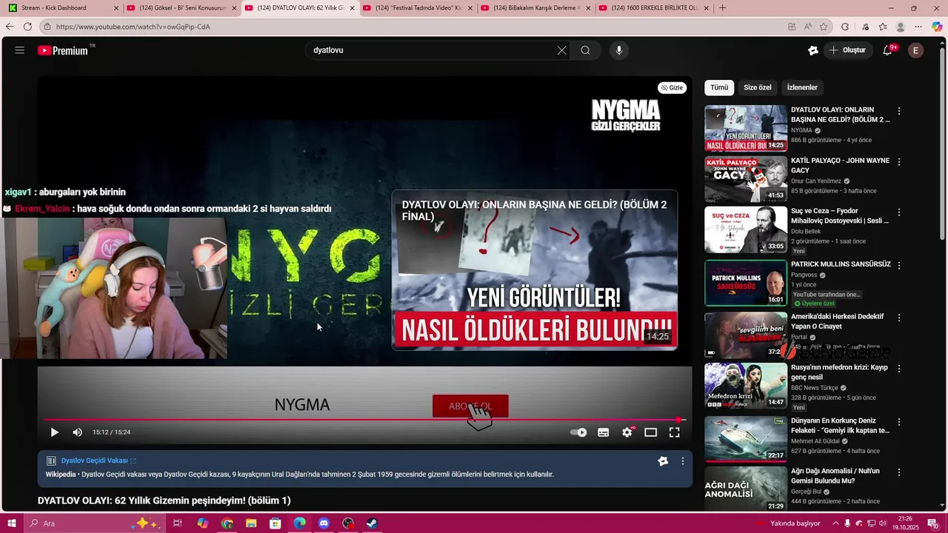Mute the video volume speaker icon

78,432
